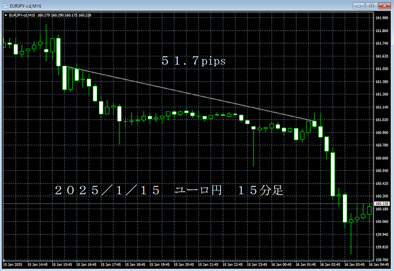Click time axis label 16 Jan 04:45
This screenshot has height=271, width=394.
tap(379, 265)
